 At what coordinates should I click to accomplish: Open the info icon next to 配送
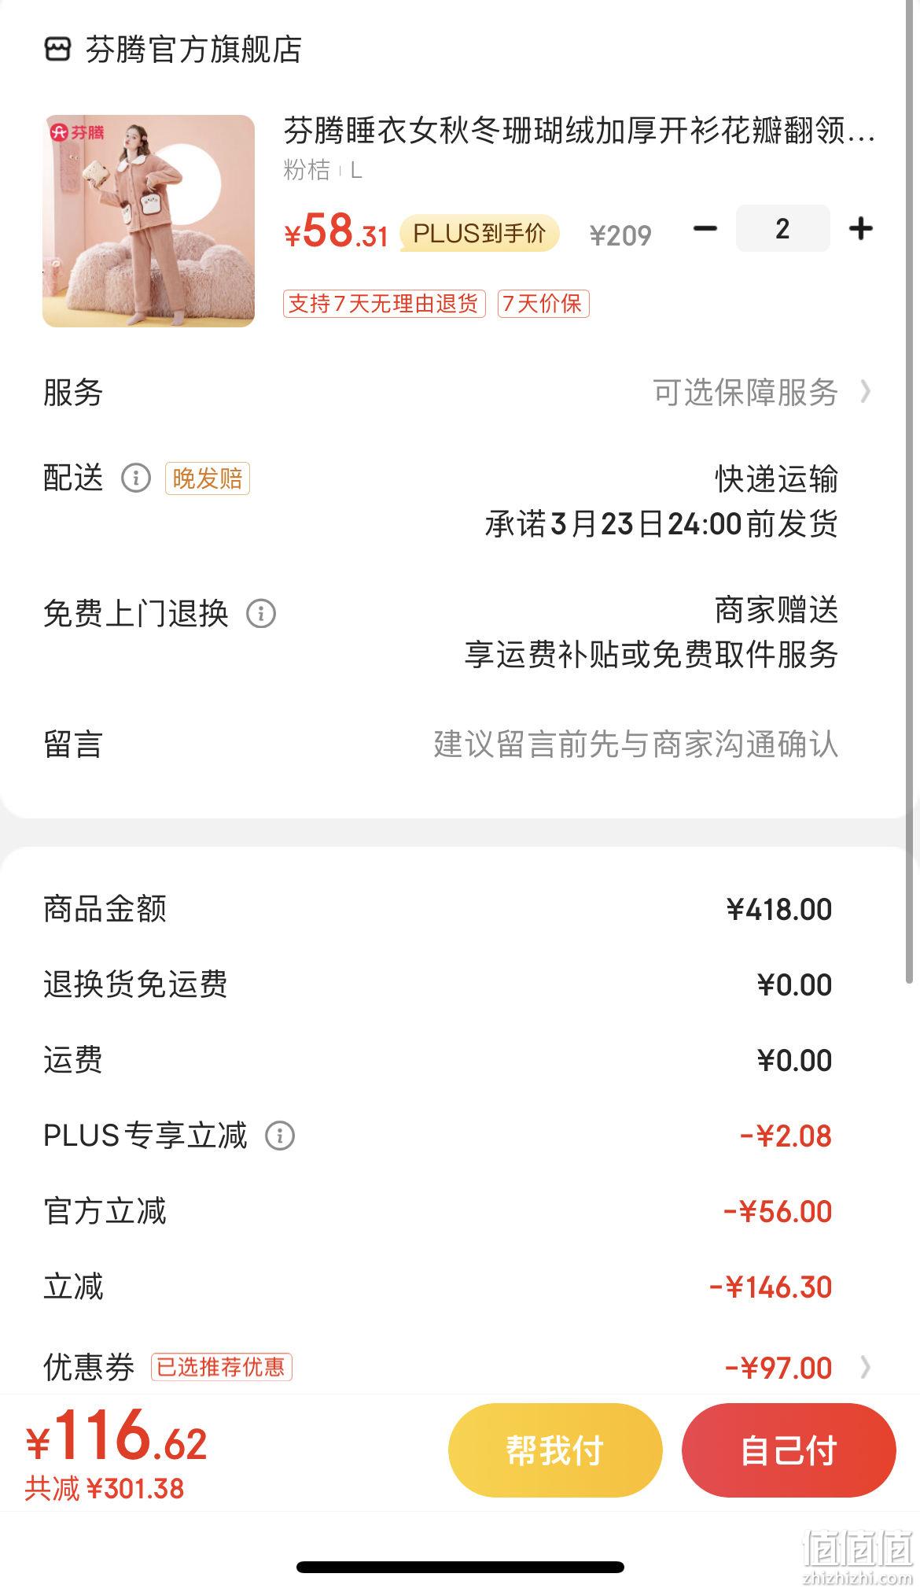135,478
